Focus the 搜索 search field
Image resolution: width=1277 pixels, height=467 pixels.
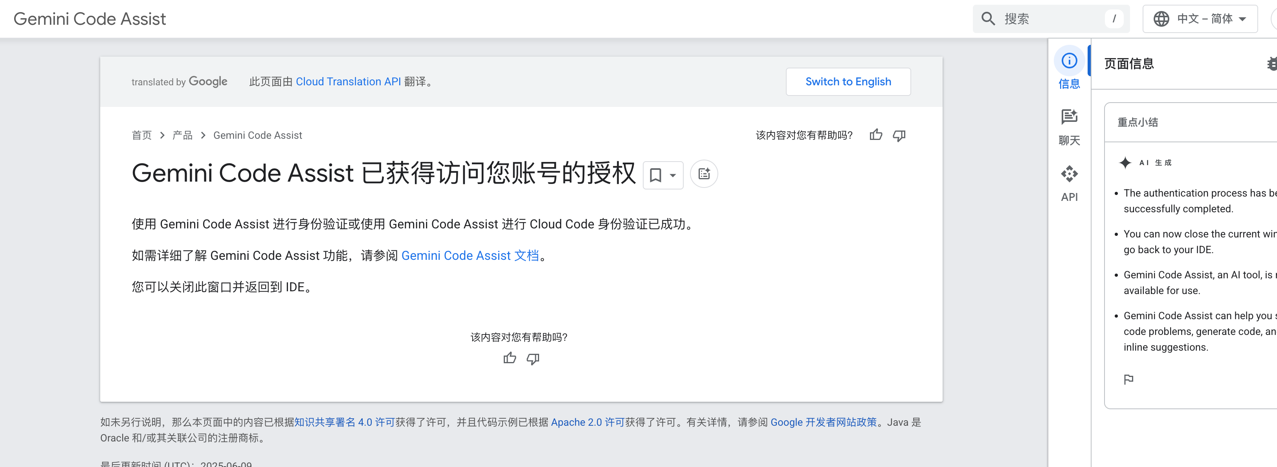(1051, 19)
